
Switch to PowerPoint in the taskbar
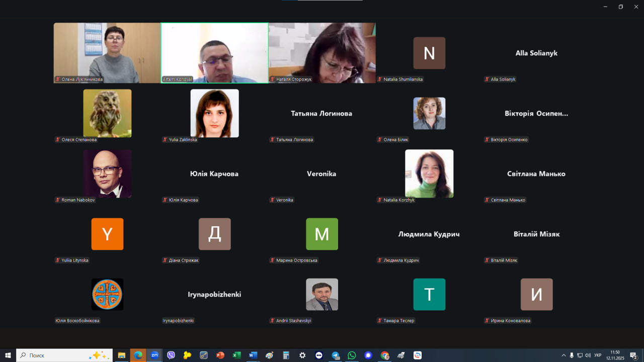tap(220, 355)
